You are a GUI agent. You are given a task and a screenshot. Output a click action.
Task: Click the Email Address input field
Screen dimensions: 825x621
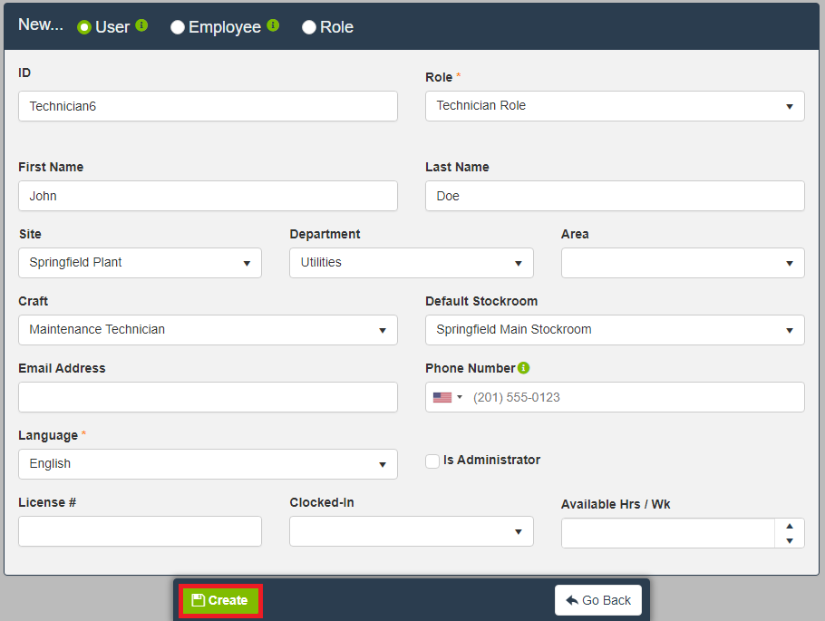pos(208,397)
